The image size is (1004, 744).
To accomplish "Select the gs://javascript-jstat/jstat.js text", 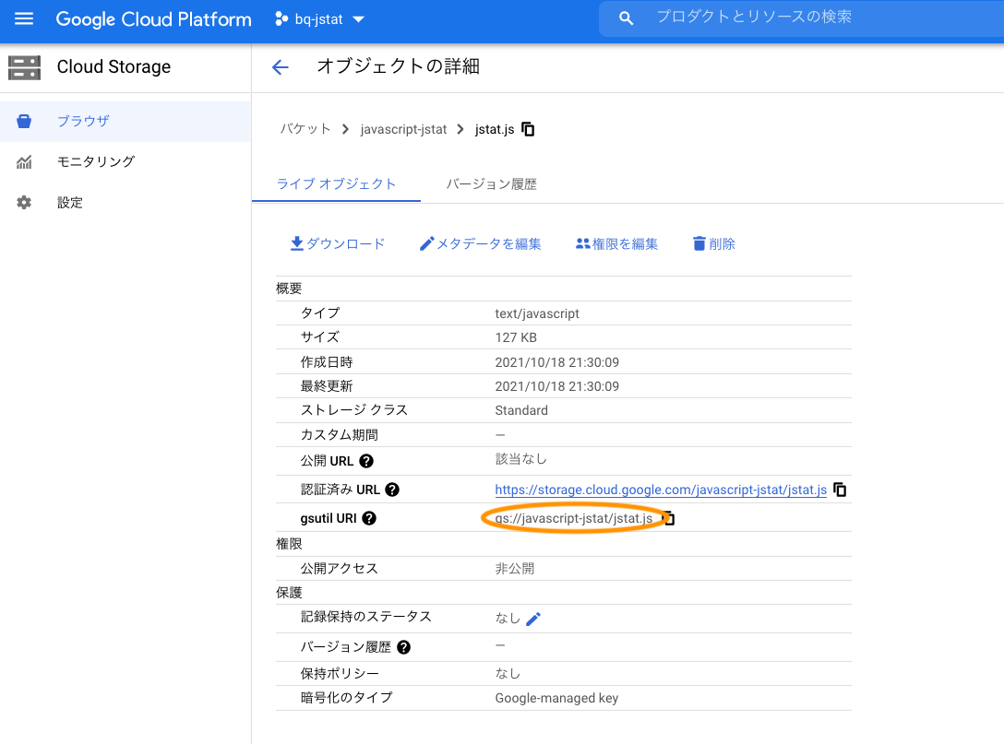I will coord(574,518).
